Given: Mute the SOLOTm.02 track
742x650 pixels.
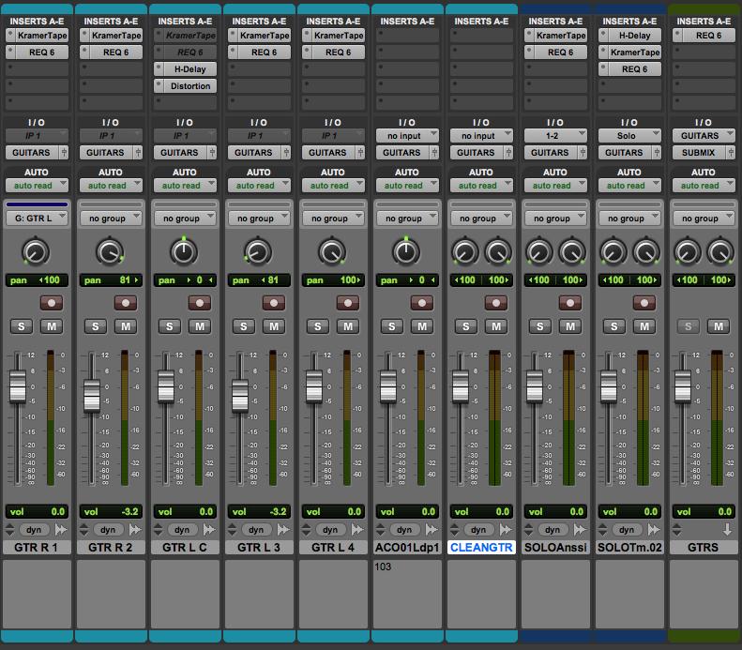Looking at the screenshot, I should click(644, 326).
